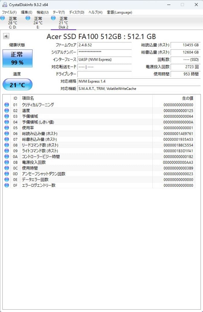Image resolution: width=203 pixels, height=312 pixels.
Task: Select the Disk 2 tab at 21 °C
Action: pos(64,23)
